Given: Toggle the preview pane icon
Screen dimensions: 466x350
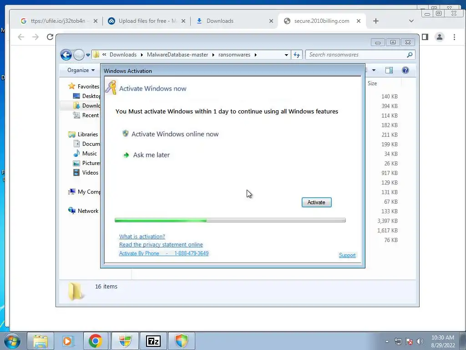Looking at the screenshot, I should tap(389, 70).
